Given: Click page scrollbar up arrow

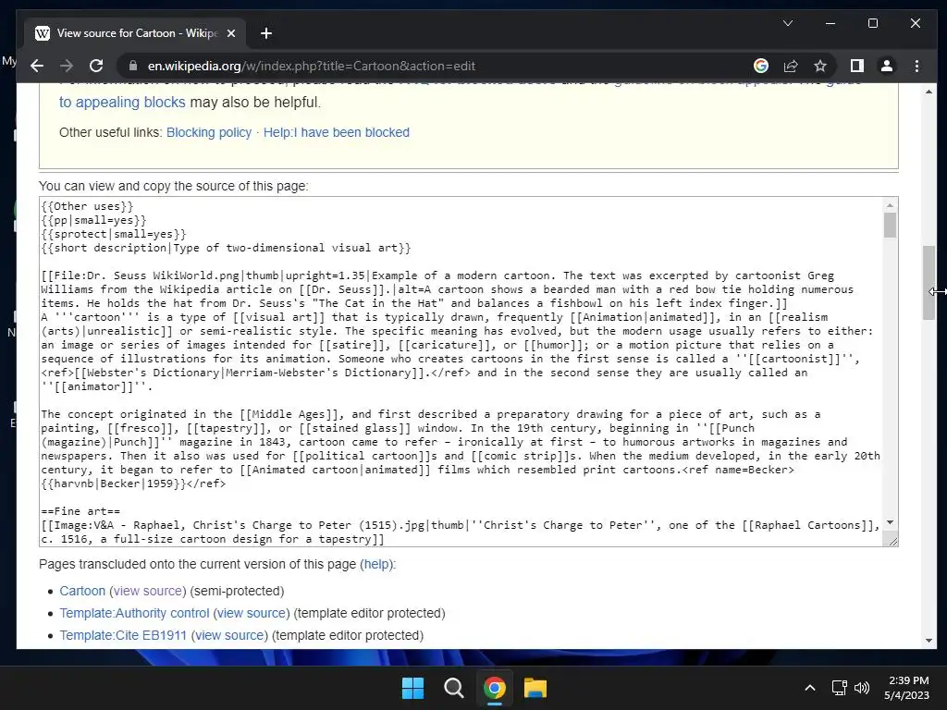Looking at the screenshot, I should 929,92.
